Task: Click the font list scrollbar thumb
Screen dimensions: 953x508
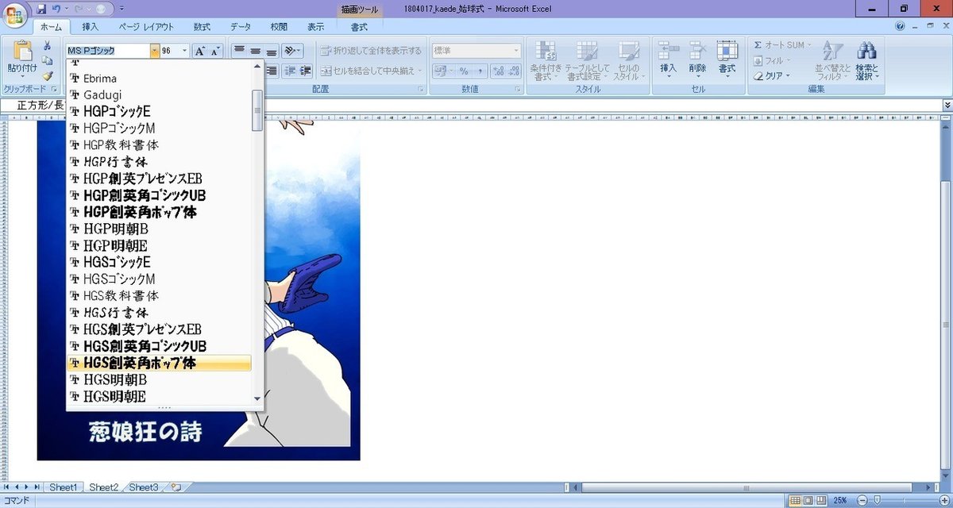Action: point(257,110)
